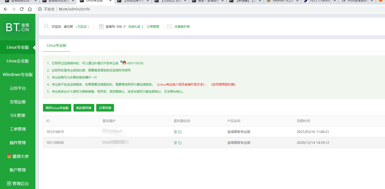Open Linux企业版 in the sidebar
The height and width of the screenshot is (189, 385).
tap(18, 61)
